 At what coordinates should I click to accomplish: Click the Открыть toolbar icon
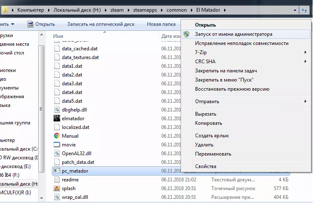click(x=30, y=24)
